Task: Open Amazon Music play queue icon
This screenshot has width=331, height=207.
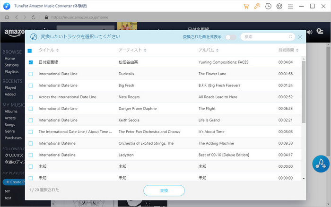Action: click(x=320, y=31)
